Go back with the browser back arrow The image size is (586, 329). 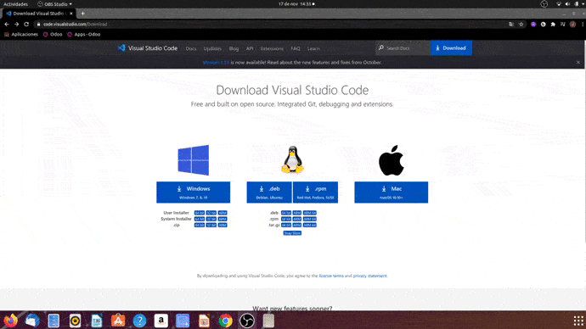(x=7, y=25)
